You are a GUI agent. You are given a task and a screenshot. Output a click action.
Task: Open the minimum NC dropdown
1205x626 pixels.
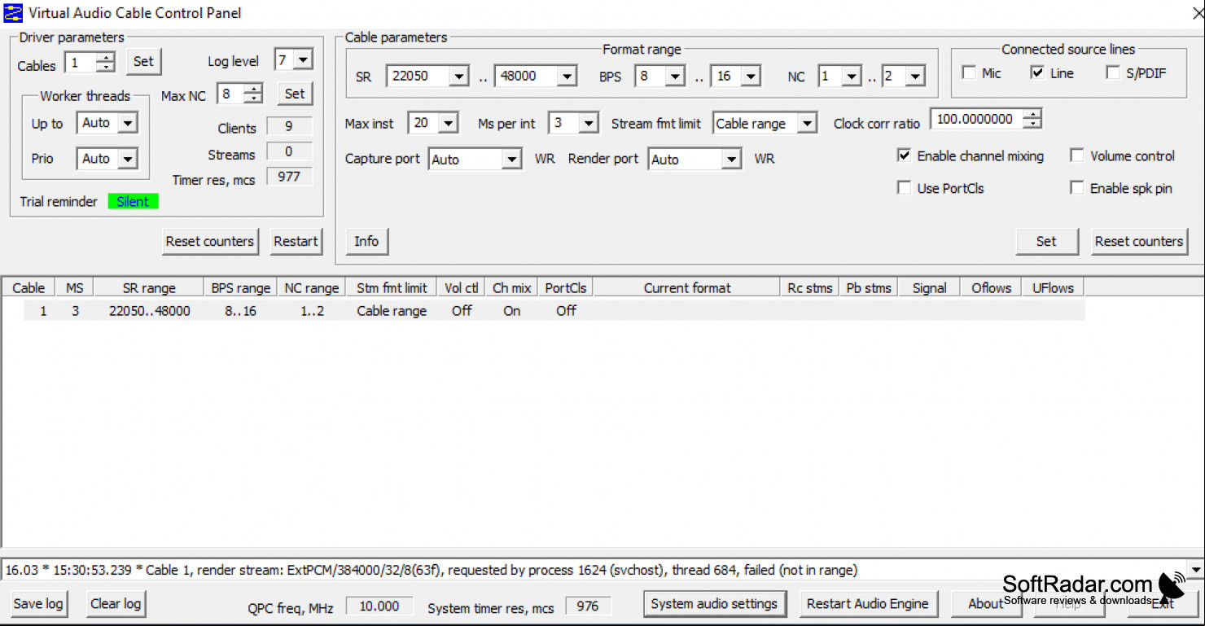[x=852, y=77]
